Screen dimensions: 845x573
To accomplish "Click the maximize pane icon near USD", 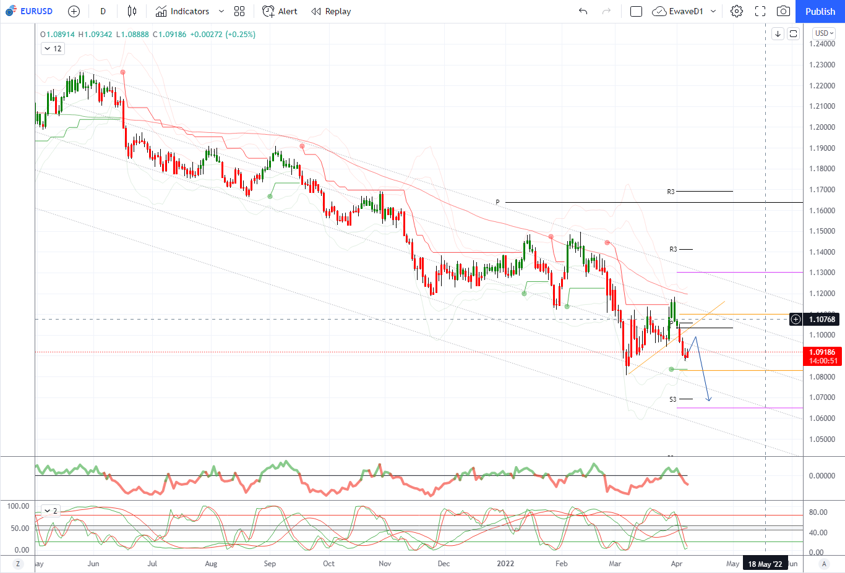I will pos(793,33).
